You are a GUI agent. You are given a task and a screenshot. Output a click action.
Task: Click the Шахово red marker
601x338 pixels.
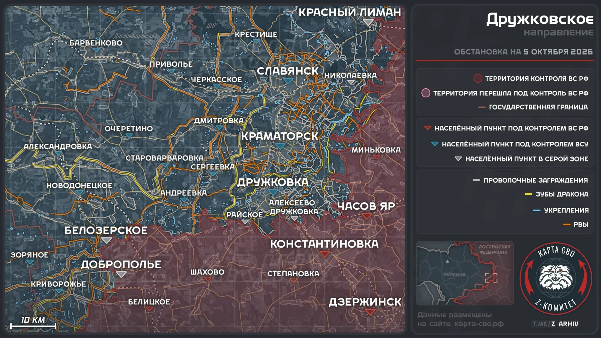point(208,279)
